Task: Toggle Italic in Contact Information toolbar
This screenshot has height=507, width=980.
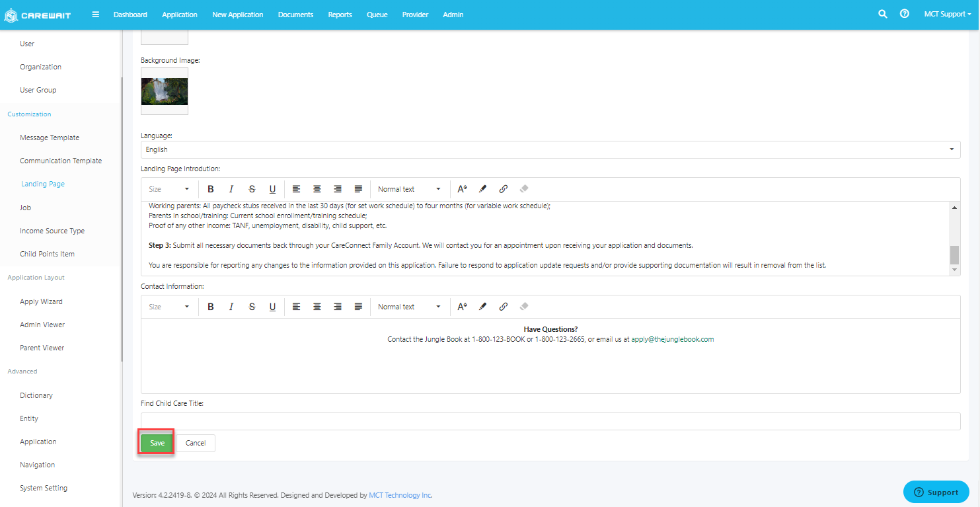Action: point(231,307)
